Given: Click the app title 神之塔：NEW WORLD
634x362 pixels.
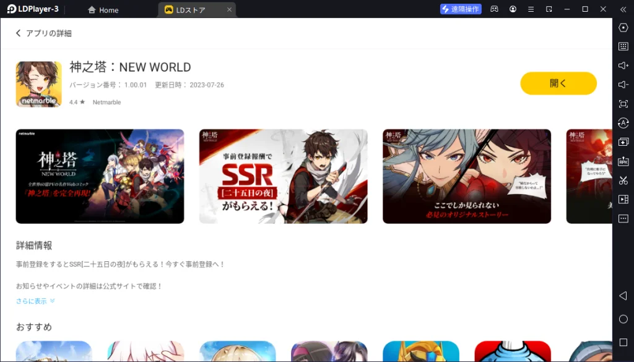Looking at the screenshot, I should click(x=130, y=67).
